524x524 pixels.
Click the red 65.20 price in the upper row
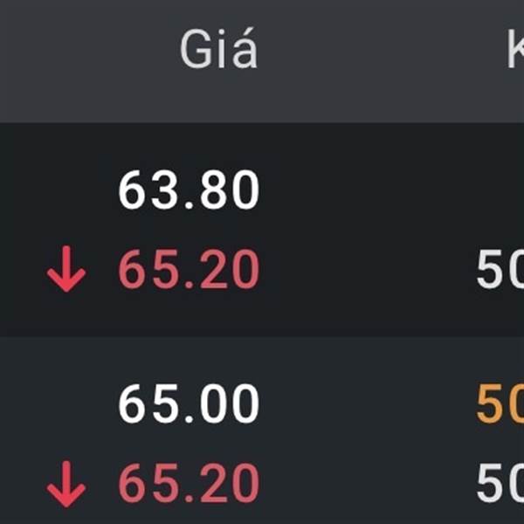[x=189, y=269]
